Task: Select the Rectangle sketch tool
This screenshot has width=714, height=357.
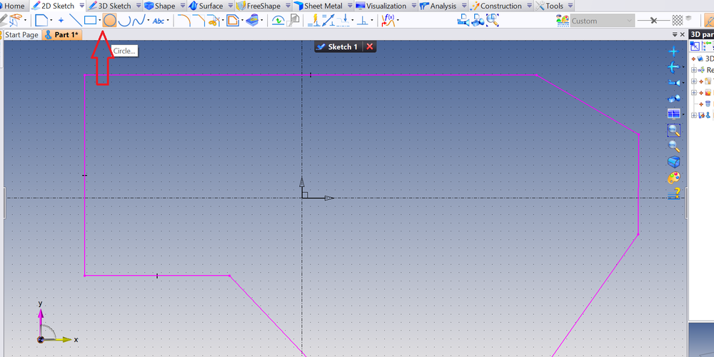Action: 90,21
